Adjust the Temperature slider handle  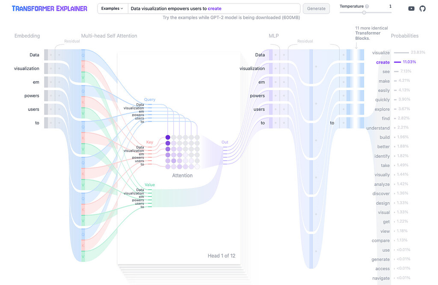pyautogui.click(x=364, y=12)
